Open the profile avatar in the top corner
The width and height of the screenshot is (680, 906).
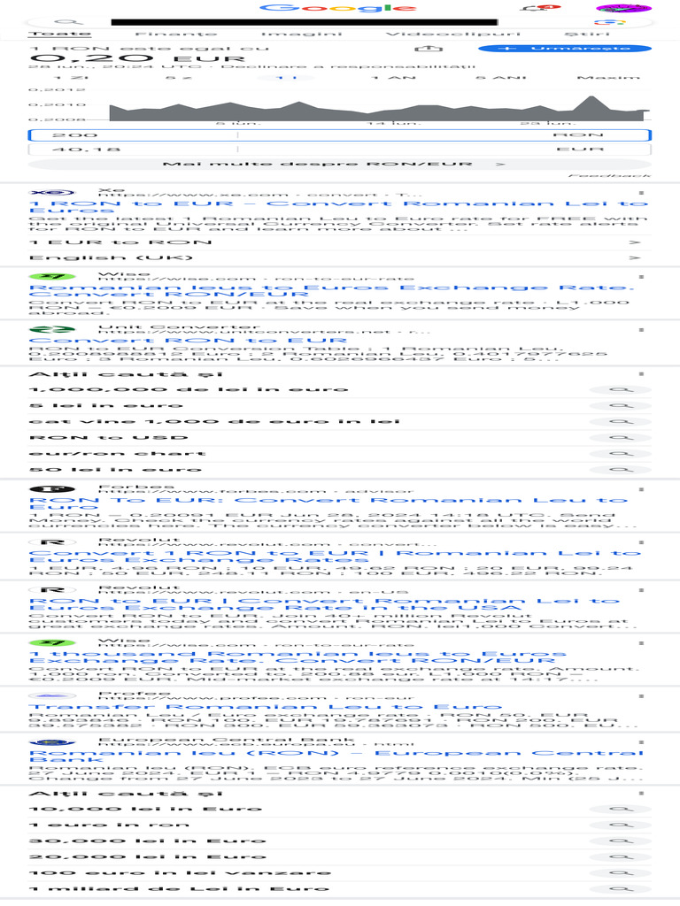tap(623, 8)
